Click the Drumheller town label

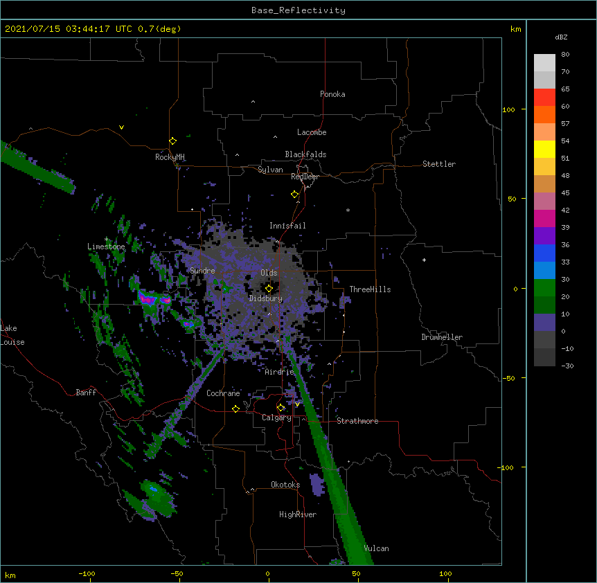tap(442, 337)
